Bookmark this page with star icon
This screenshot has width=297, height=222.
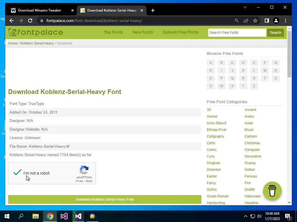[x=255, y=21]
